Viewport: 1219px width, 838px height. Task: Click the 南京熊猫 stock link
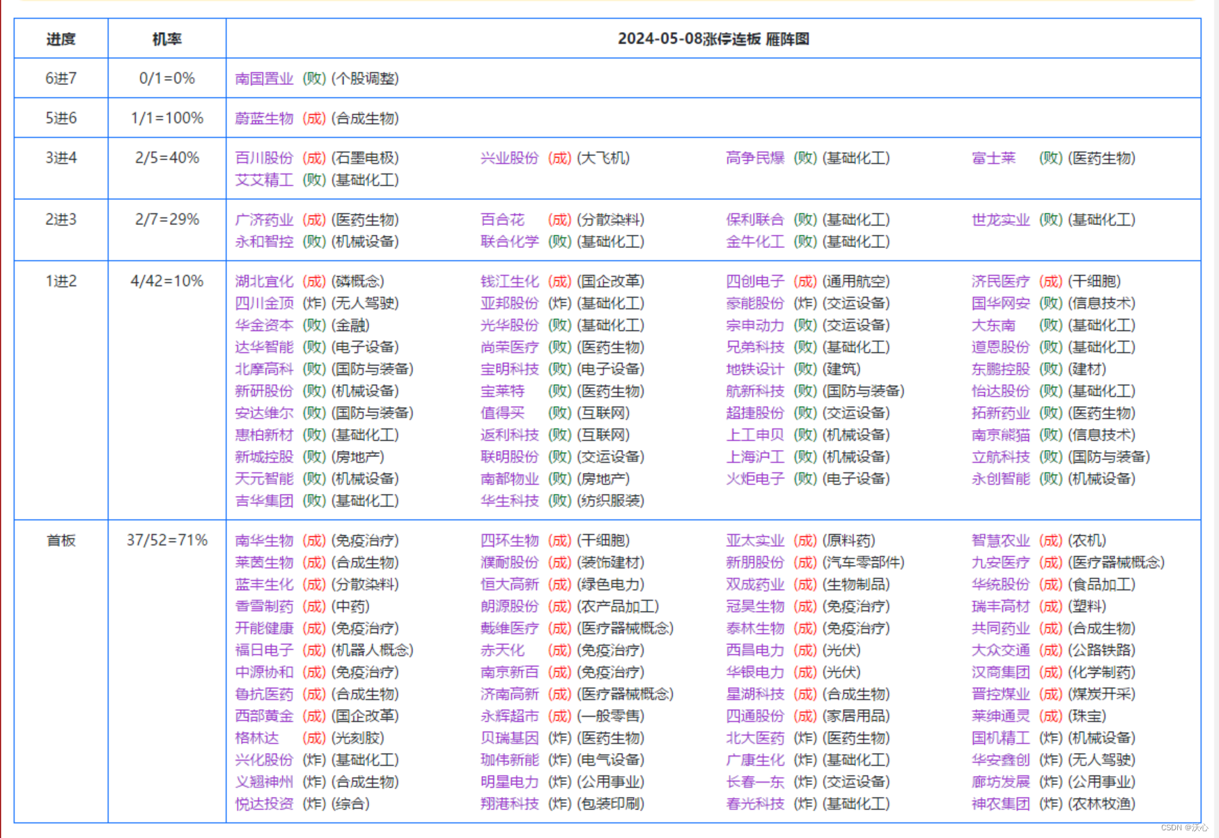pos(1001,435)
